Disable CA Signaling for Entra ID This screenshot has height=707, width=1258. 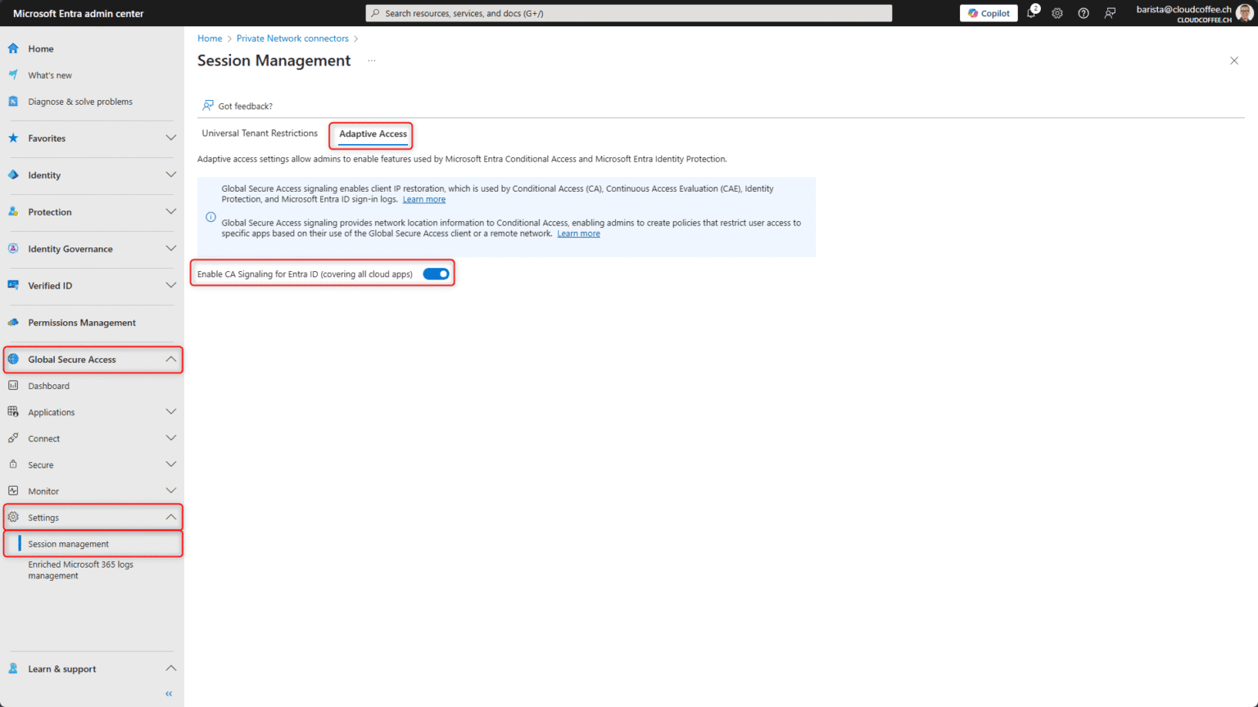click(435, 274)
